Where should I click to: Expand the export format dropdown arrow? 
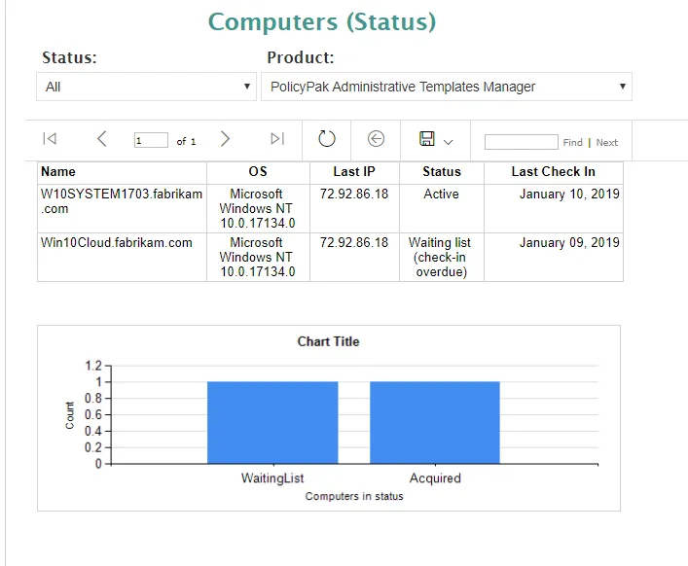point(449,142)
